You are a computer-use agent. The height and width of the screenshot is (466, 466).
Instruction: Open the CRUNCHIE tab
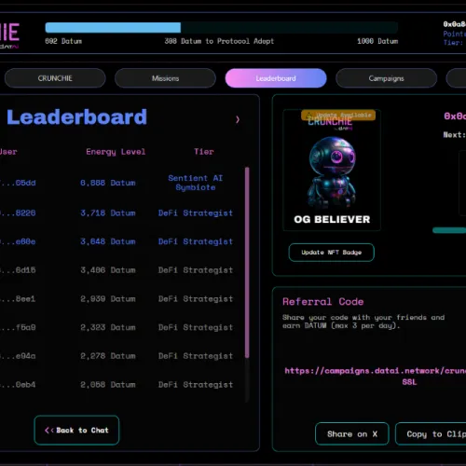(x=55, y=78)
